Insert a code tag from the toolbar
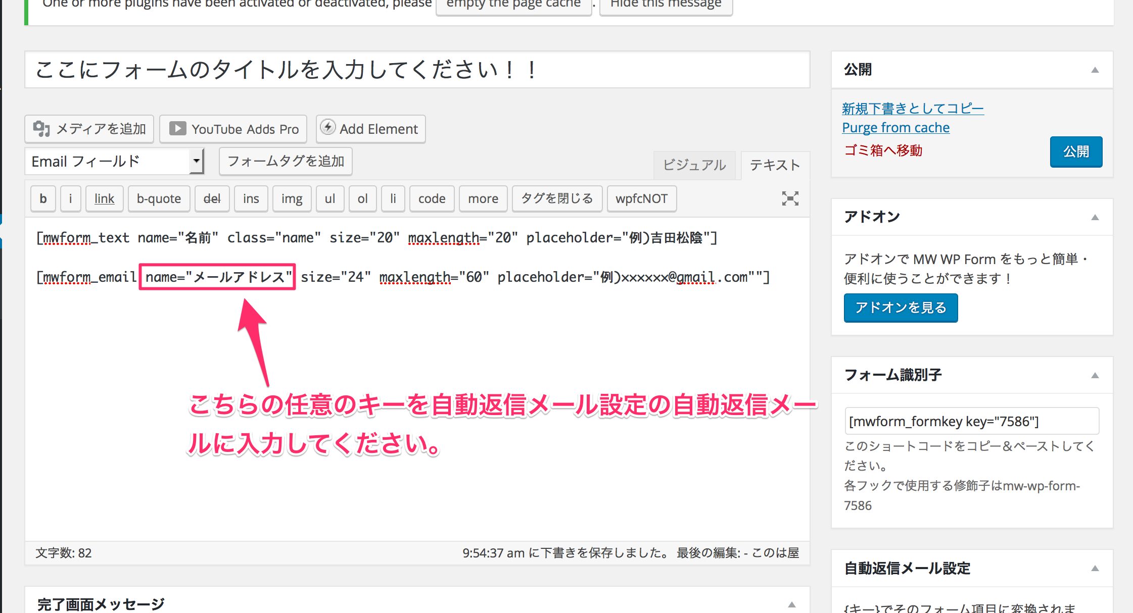This screenshot has width=1133, height=613. pyautogui.click(x=432, y=198)
